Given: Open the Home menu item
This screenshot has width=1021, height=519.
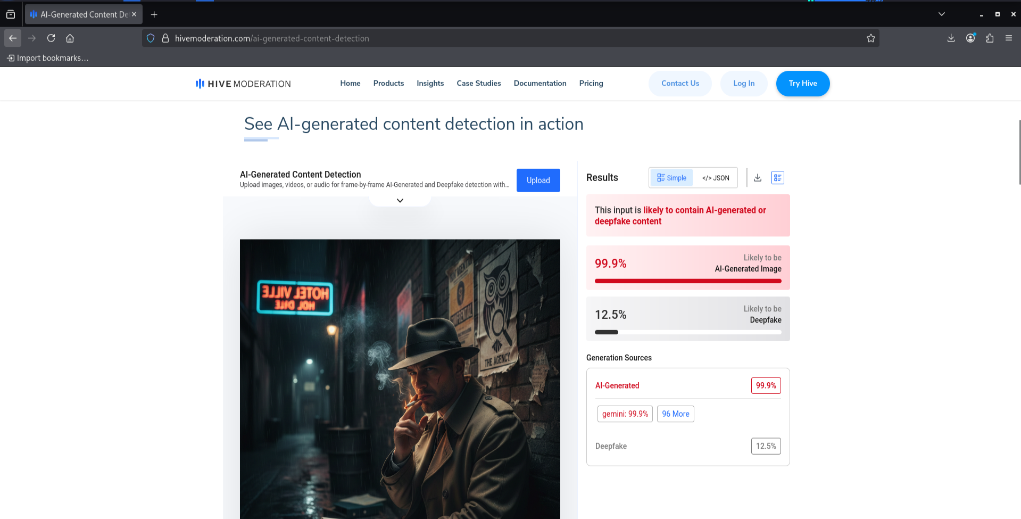Looking at the screenshot, I should point(350,84).
